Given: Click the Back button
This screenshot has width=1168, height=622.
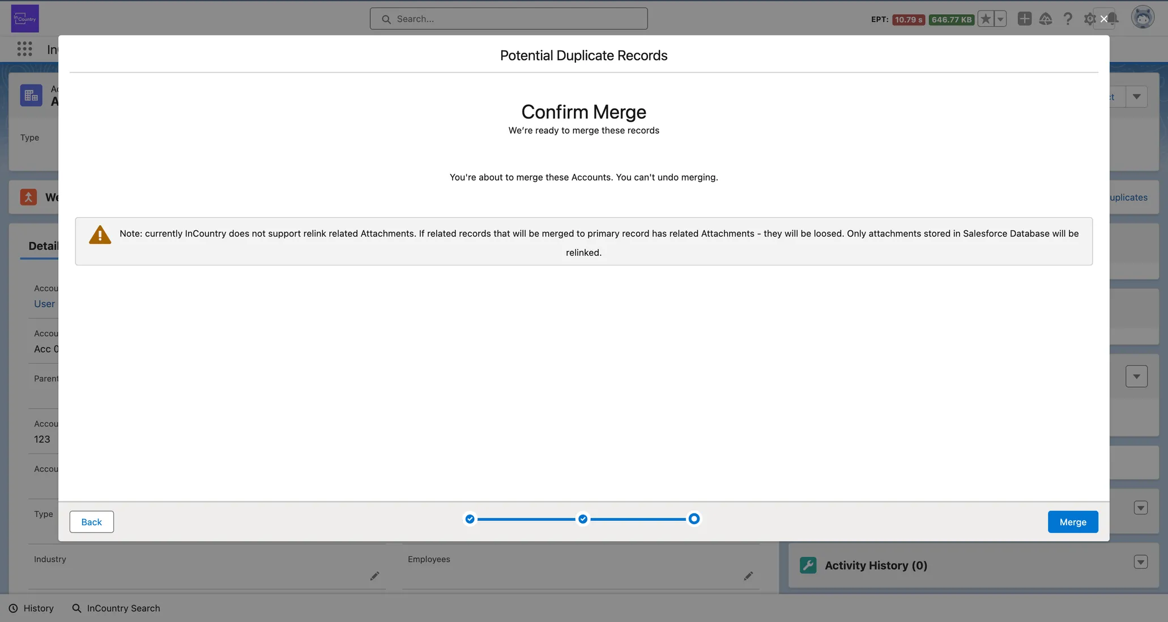Looking at the screenshot, I should coord(91,522).
